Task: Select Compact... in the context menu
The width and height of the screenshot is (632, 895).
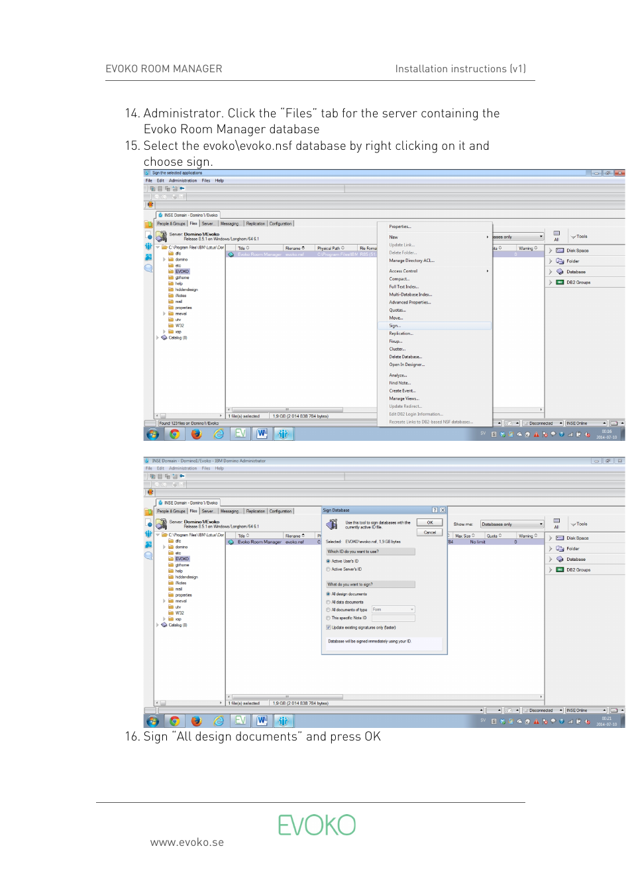Action: (x=399, y=279)
